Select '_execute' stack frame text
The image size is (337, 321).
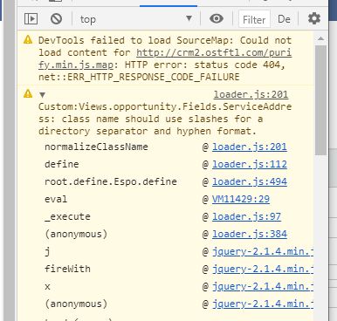(x=67, y=216)
